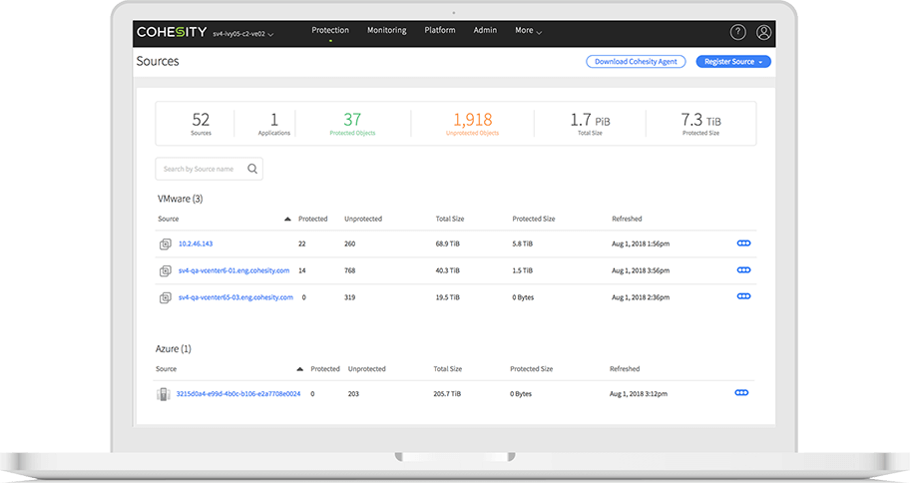Open the Admin menu
The height and width of the screenshot is (483, 910).
click(x=485, y=30)
